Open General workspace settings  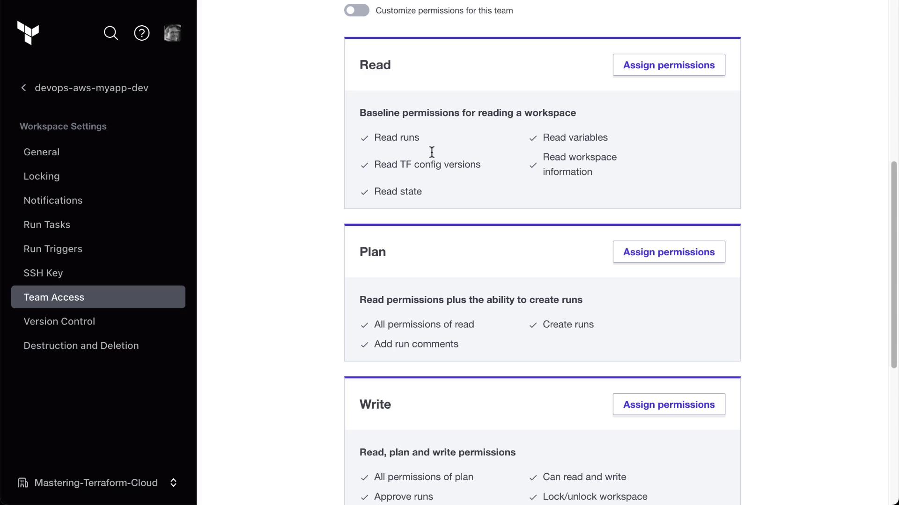(x=42, y=152)
